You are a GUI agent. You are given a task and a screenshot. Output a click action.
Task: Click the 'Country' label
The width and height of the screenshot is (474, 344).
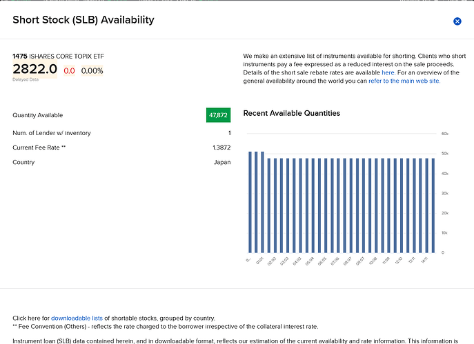(23, 162)
